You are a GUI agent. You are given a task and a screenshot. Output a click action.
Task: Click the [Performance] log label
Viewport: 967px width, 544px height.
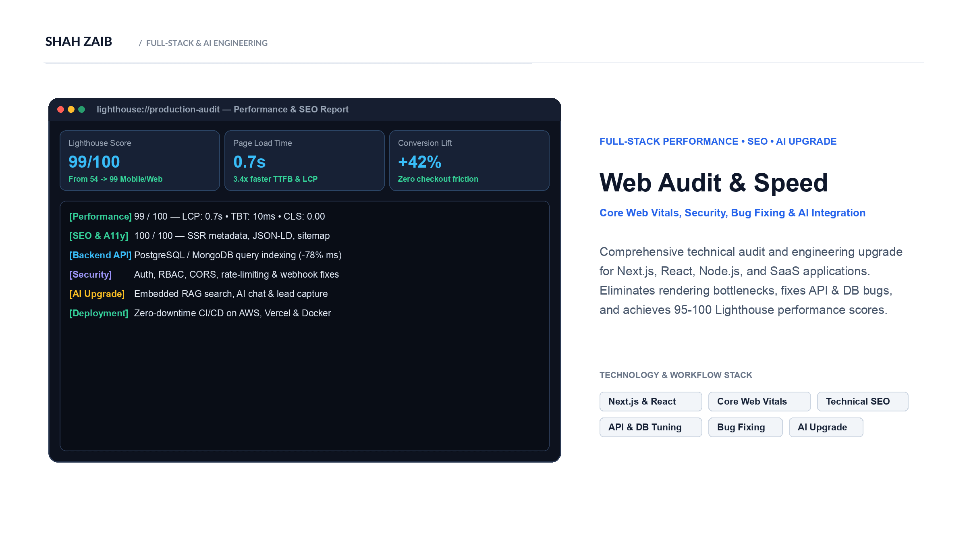(100, 216)
